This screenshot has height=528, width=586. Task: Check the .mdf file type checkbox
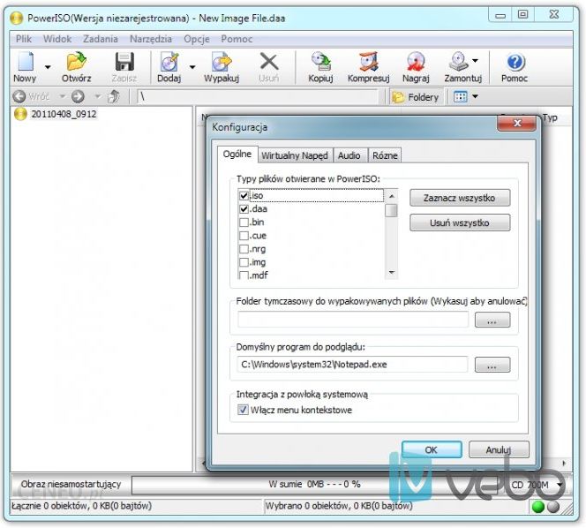(x=244, y=275)
